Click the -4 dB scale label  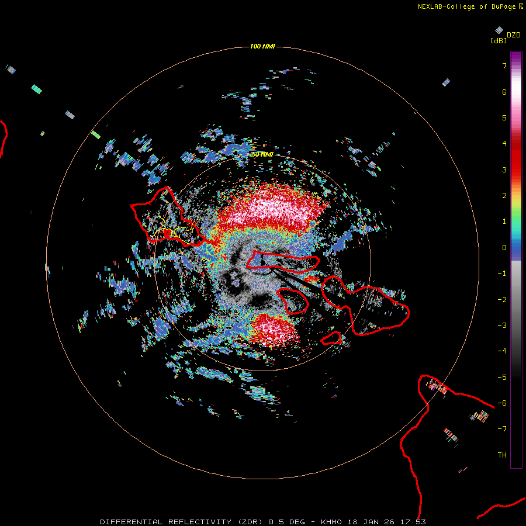pyautogui.click(x=502, y=351)
